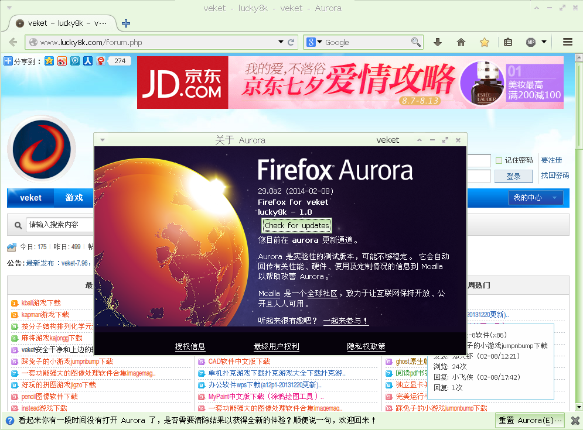Click the search magnifier in Google box
The width and height of the screenshot is (583, 430).
point(415,42)
